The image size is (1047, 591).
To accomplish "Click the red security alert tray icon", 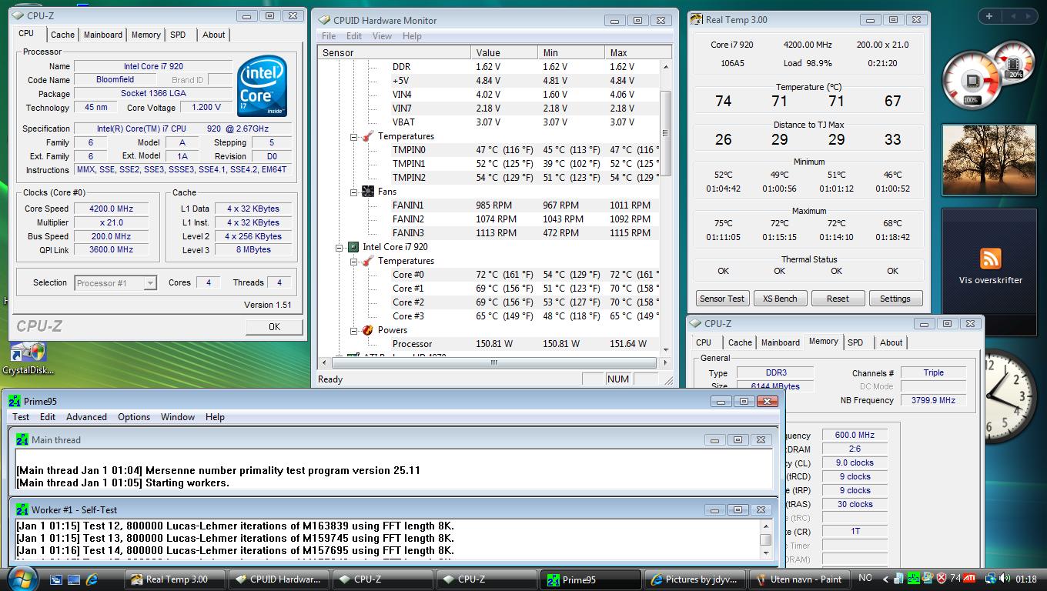I will [942, 579].
